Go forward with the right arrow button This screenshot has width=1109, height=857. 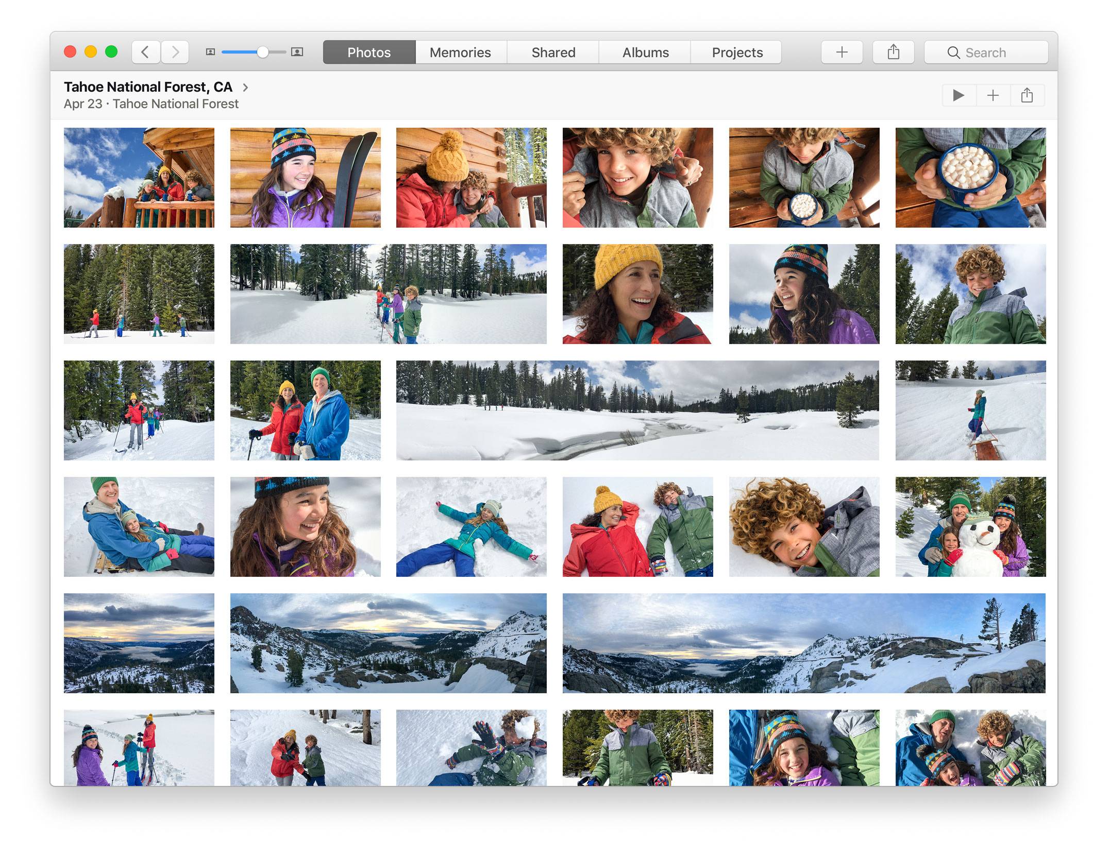click(175, 52)
